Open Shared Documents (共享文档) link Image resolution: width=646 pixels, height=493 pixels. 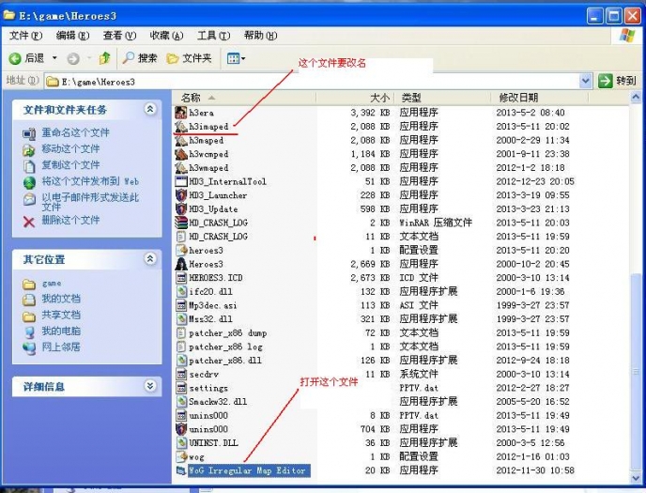coord(61,316)
